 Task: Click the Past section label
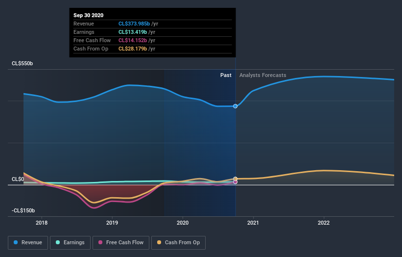(226, 75)
